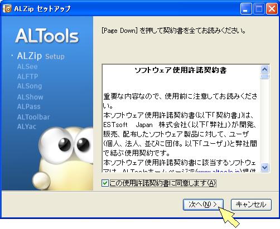Click scrollbar down arrow in license text

coord(264,167)
